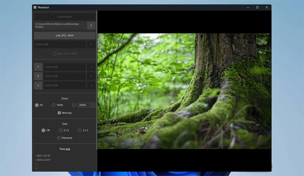Viewport: 304px width, 176px height.
Task: Clear the slot 3 folder path with X
Action: 91,85
